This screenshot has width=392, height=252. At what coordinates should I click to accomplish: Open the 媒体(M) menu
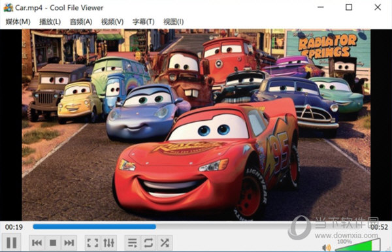point(18,22)
